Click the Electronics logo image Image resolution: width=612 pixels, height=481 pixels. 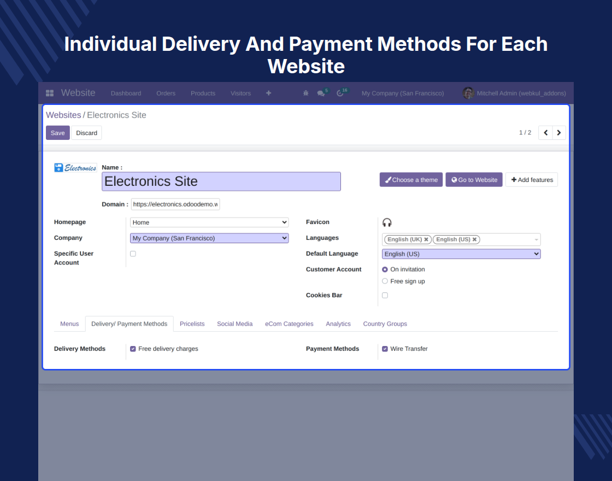[75, 167]
